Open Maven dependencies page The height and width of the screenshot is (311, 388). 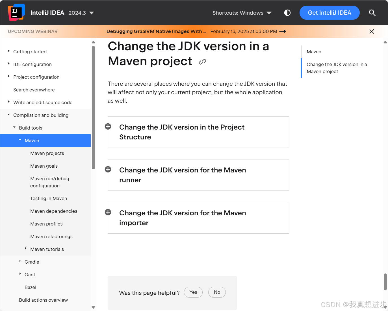click(x=54, y=211)
